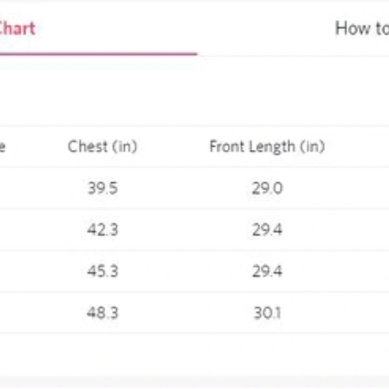Select the Size Chart tab
This screenshot has height=389, width=389.
18,29
